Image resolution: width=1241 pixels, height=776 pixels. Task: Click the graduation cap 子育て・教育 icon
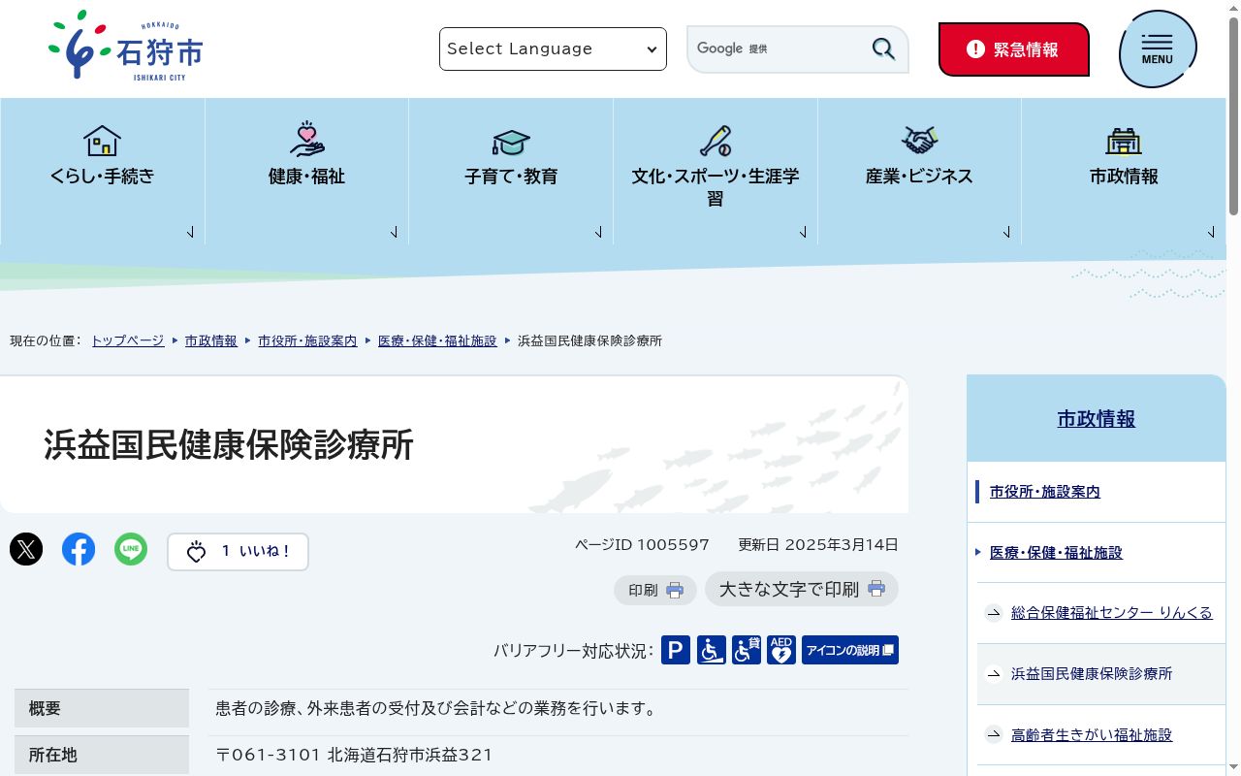coord(511,143)
